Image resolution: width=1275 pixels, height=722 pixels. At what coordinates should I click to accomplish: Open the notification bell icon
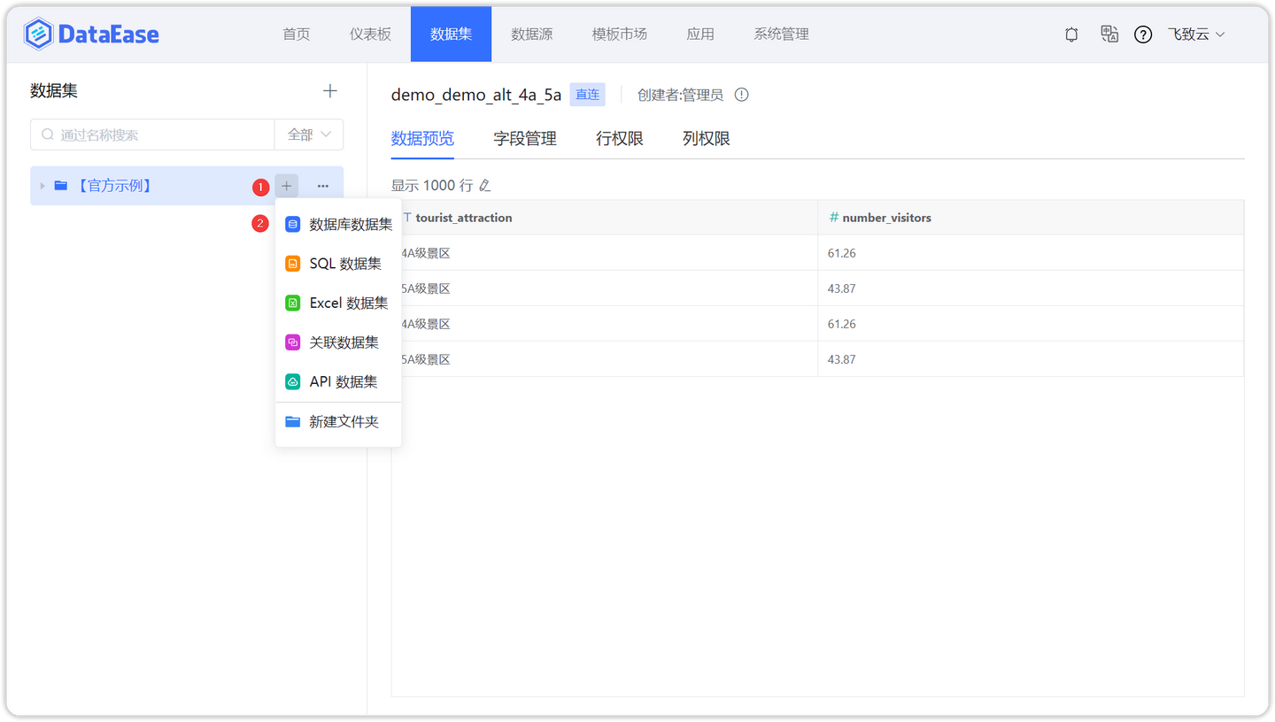click(x=1071, y=35)
